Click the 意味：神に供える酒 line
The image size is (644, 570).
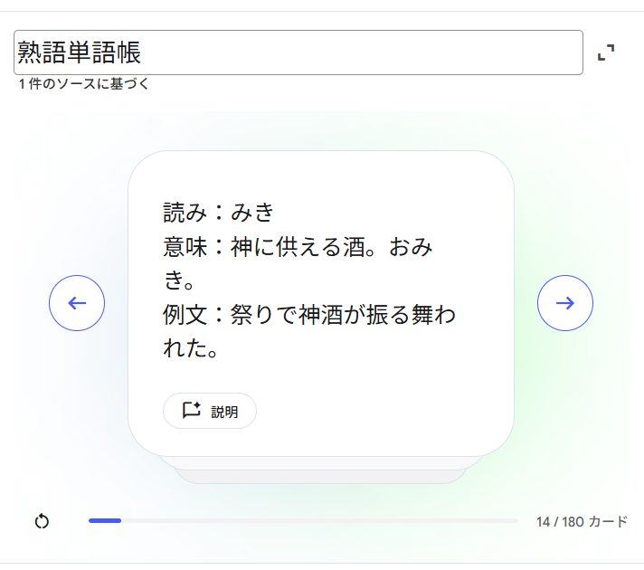tap(298, 263)
